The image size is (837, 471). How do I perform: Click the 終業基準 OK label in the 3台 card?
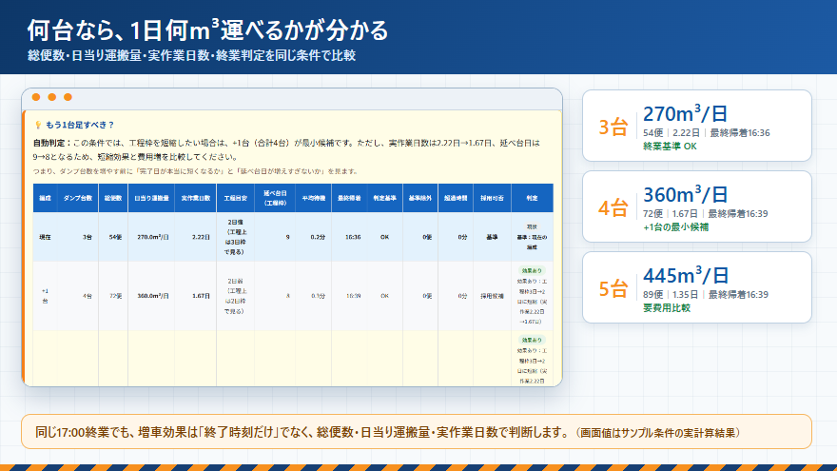pyautogui.click(x=670, y=147)
